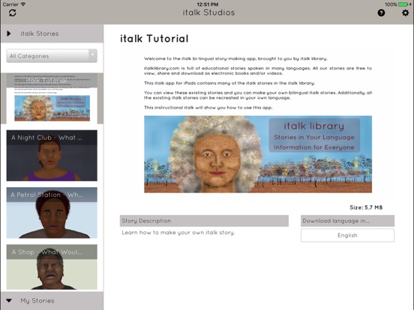Viewport: 414px width, 310px height.
Task: Tap the refresh sync icon
Action: tap(13, 13)
